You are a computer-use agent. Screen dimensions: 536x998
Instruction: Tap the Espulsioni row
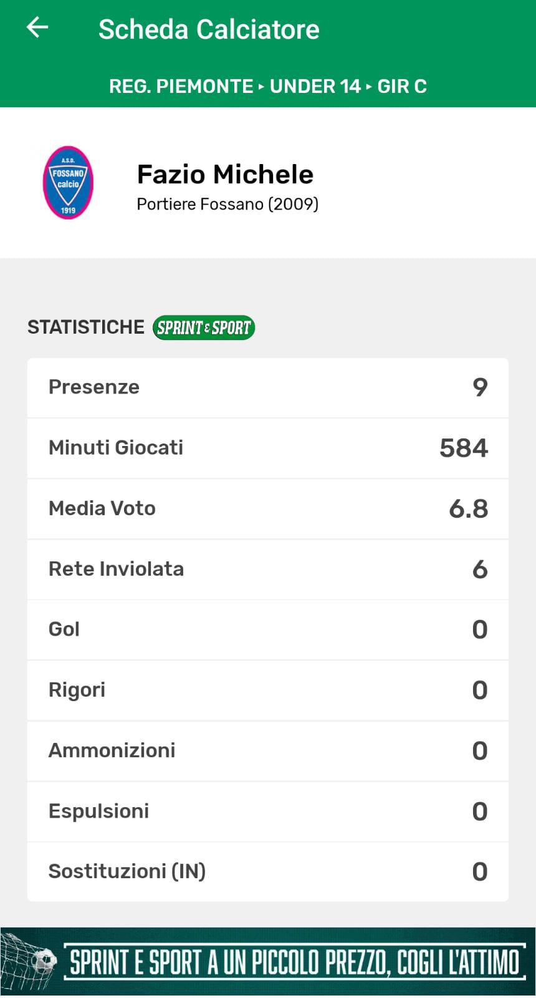pyautogui.click(x=268, y=811)
